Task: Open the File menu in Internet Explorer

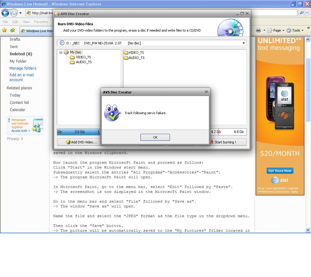Action: pyautogui.click(x=5, y=22)
